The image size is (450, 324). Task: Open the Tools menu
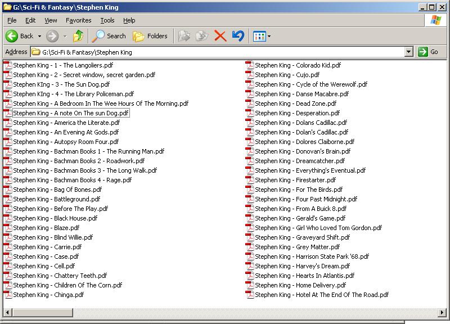tap(107, 20)
